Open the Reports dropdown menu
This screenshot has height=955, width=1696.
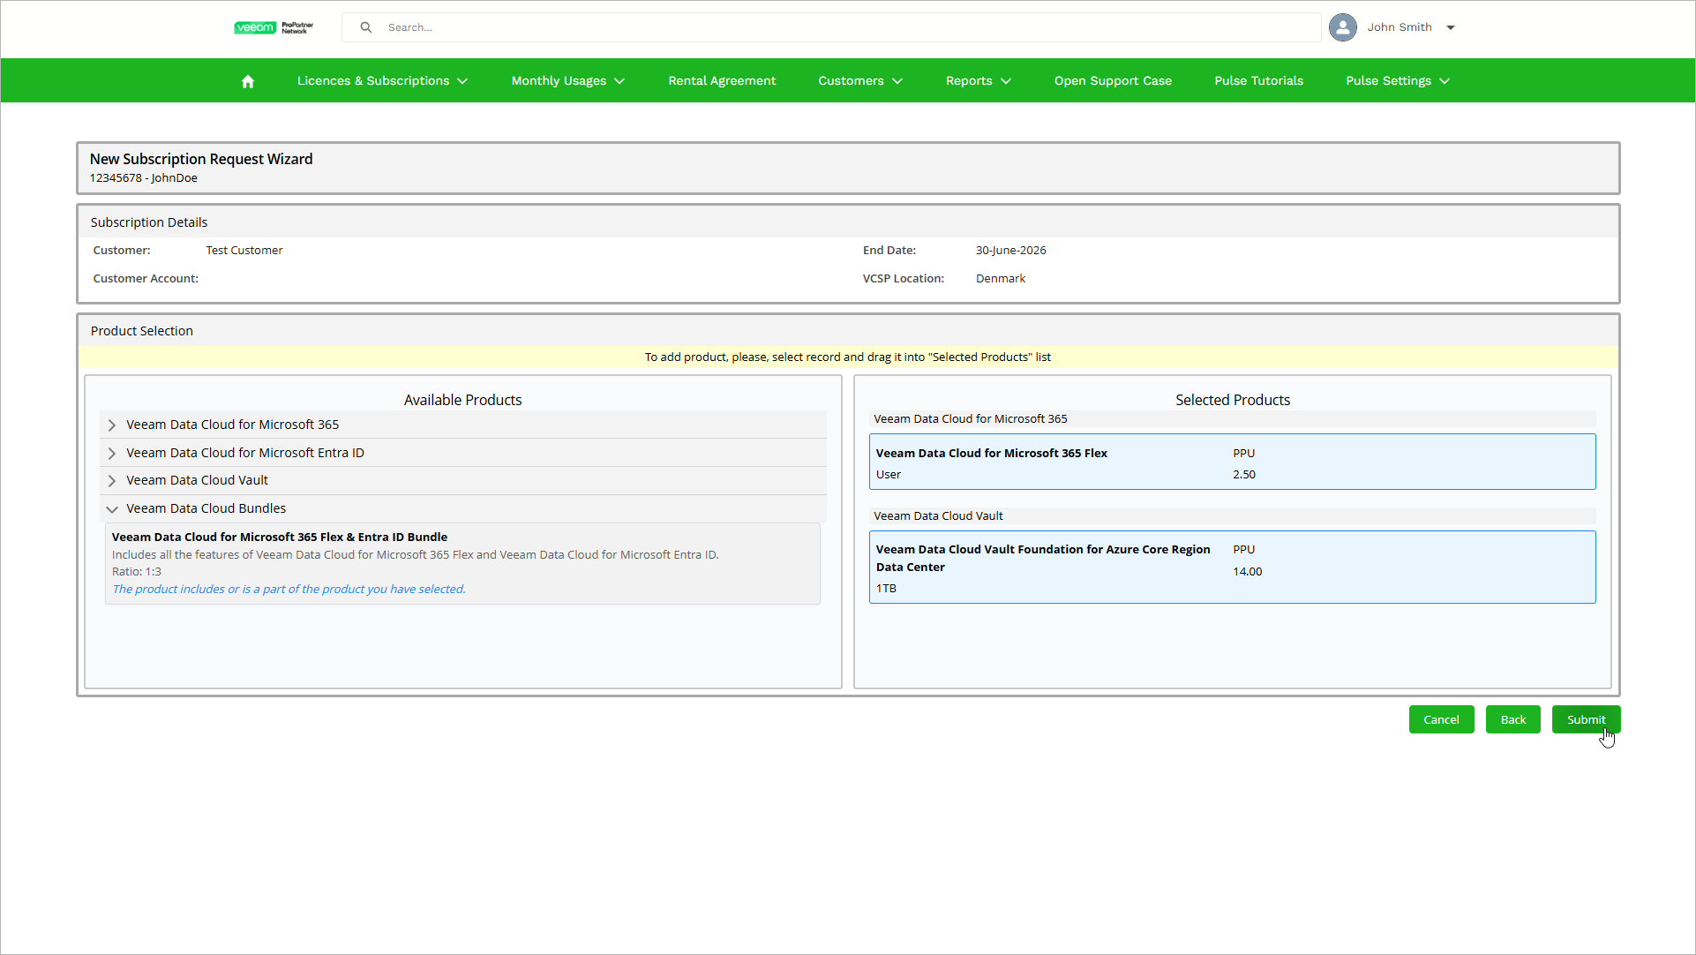[978, 80]
